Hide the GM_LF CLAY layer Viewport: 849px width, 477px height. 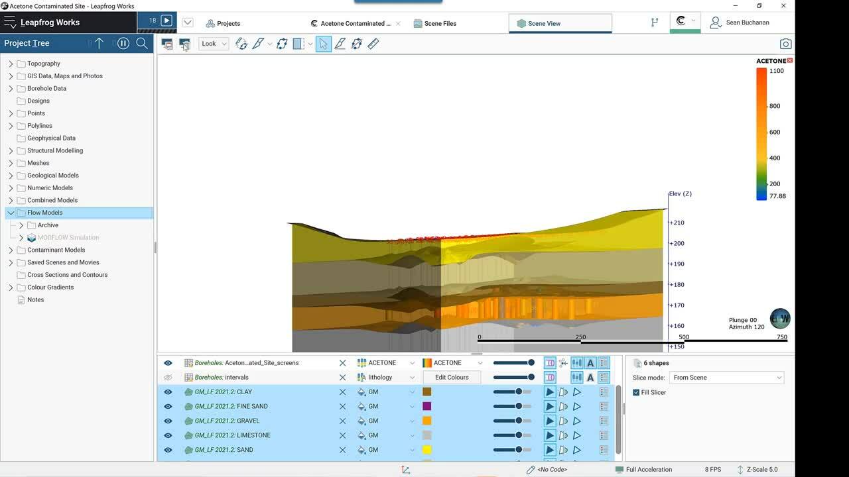point(168,392)
